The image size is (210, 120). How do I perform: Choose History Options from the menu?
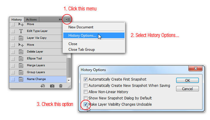point(82,36)
